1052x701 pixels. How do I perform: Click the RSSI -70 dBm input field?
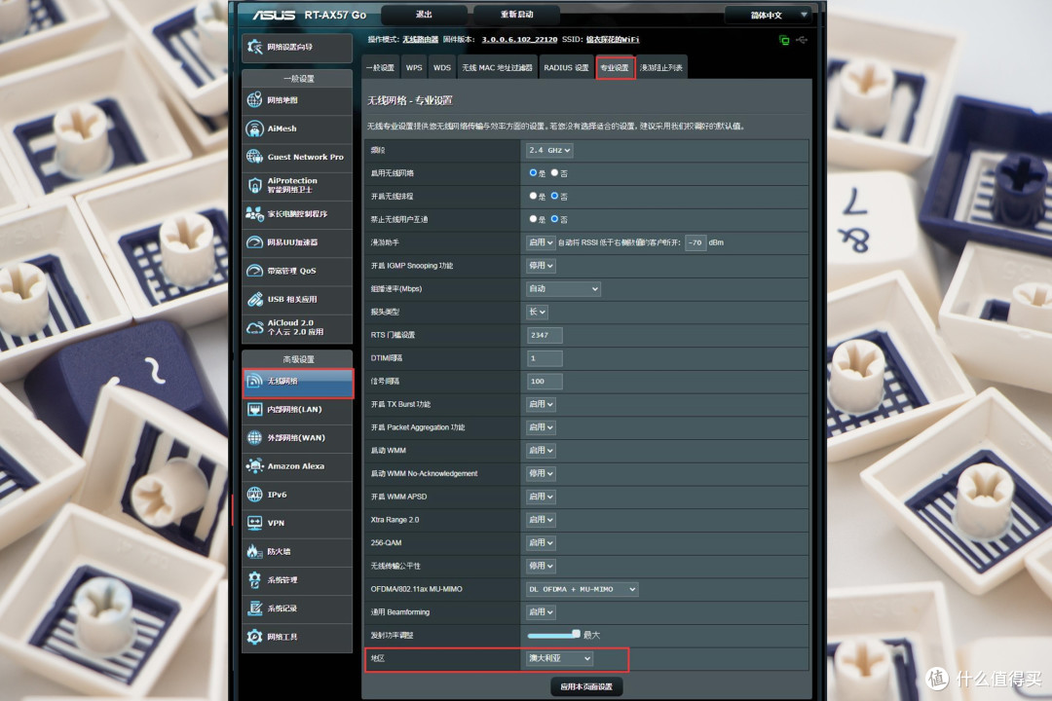695,242
